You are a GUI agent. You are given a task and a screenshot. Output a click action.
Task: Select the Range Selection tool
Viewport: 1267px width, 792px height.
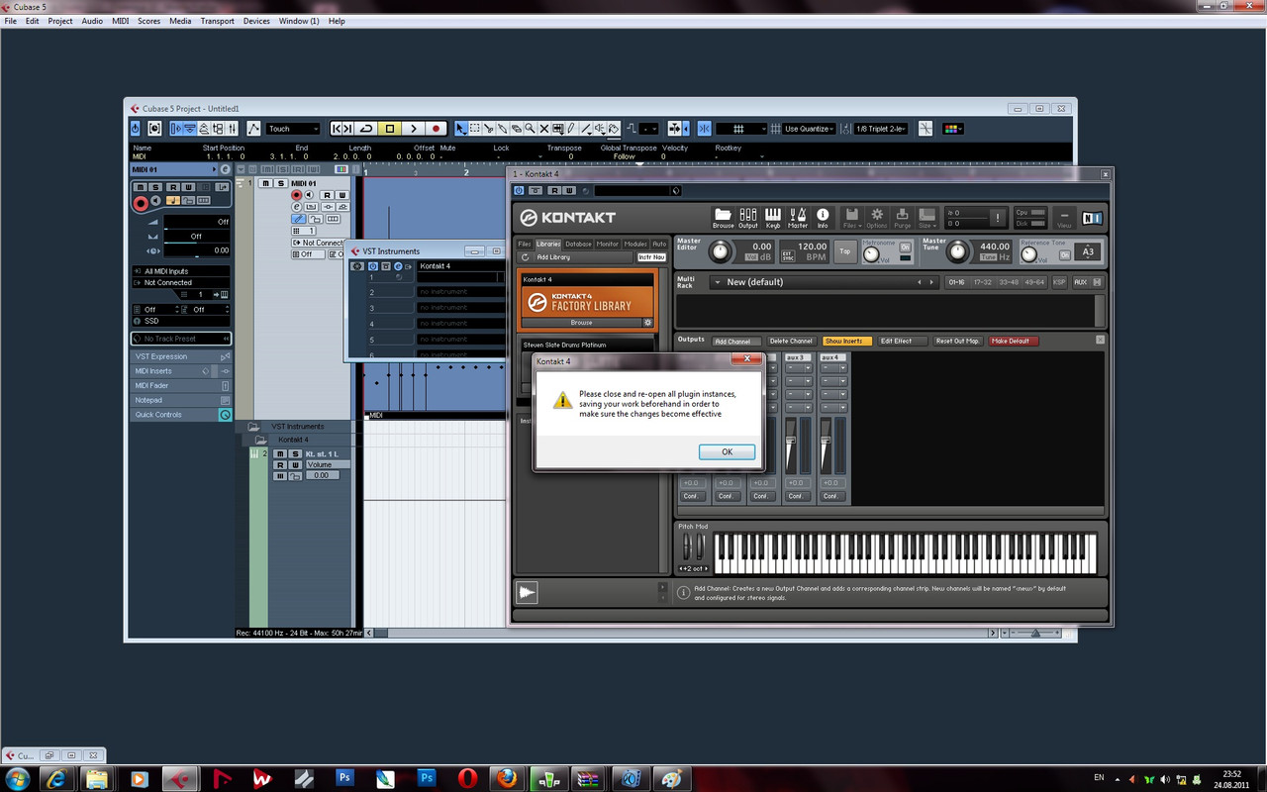click(x=474, y=129)
